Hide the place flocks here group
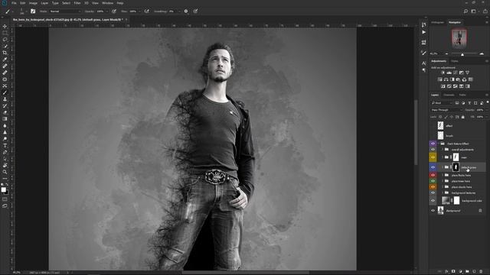 click(x=433, y=175)
